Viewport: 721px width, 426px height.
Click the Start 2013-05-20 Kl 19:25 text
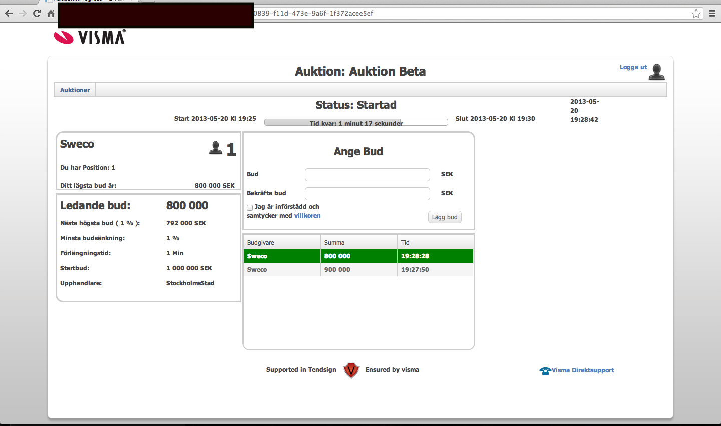(x=215, y=119)
